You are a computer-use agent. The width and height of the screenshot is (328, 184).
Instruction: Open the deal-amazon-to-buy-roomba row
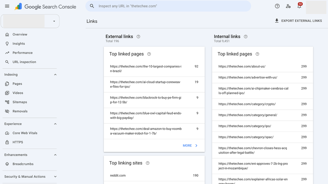click(154, 131)
